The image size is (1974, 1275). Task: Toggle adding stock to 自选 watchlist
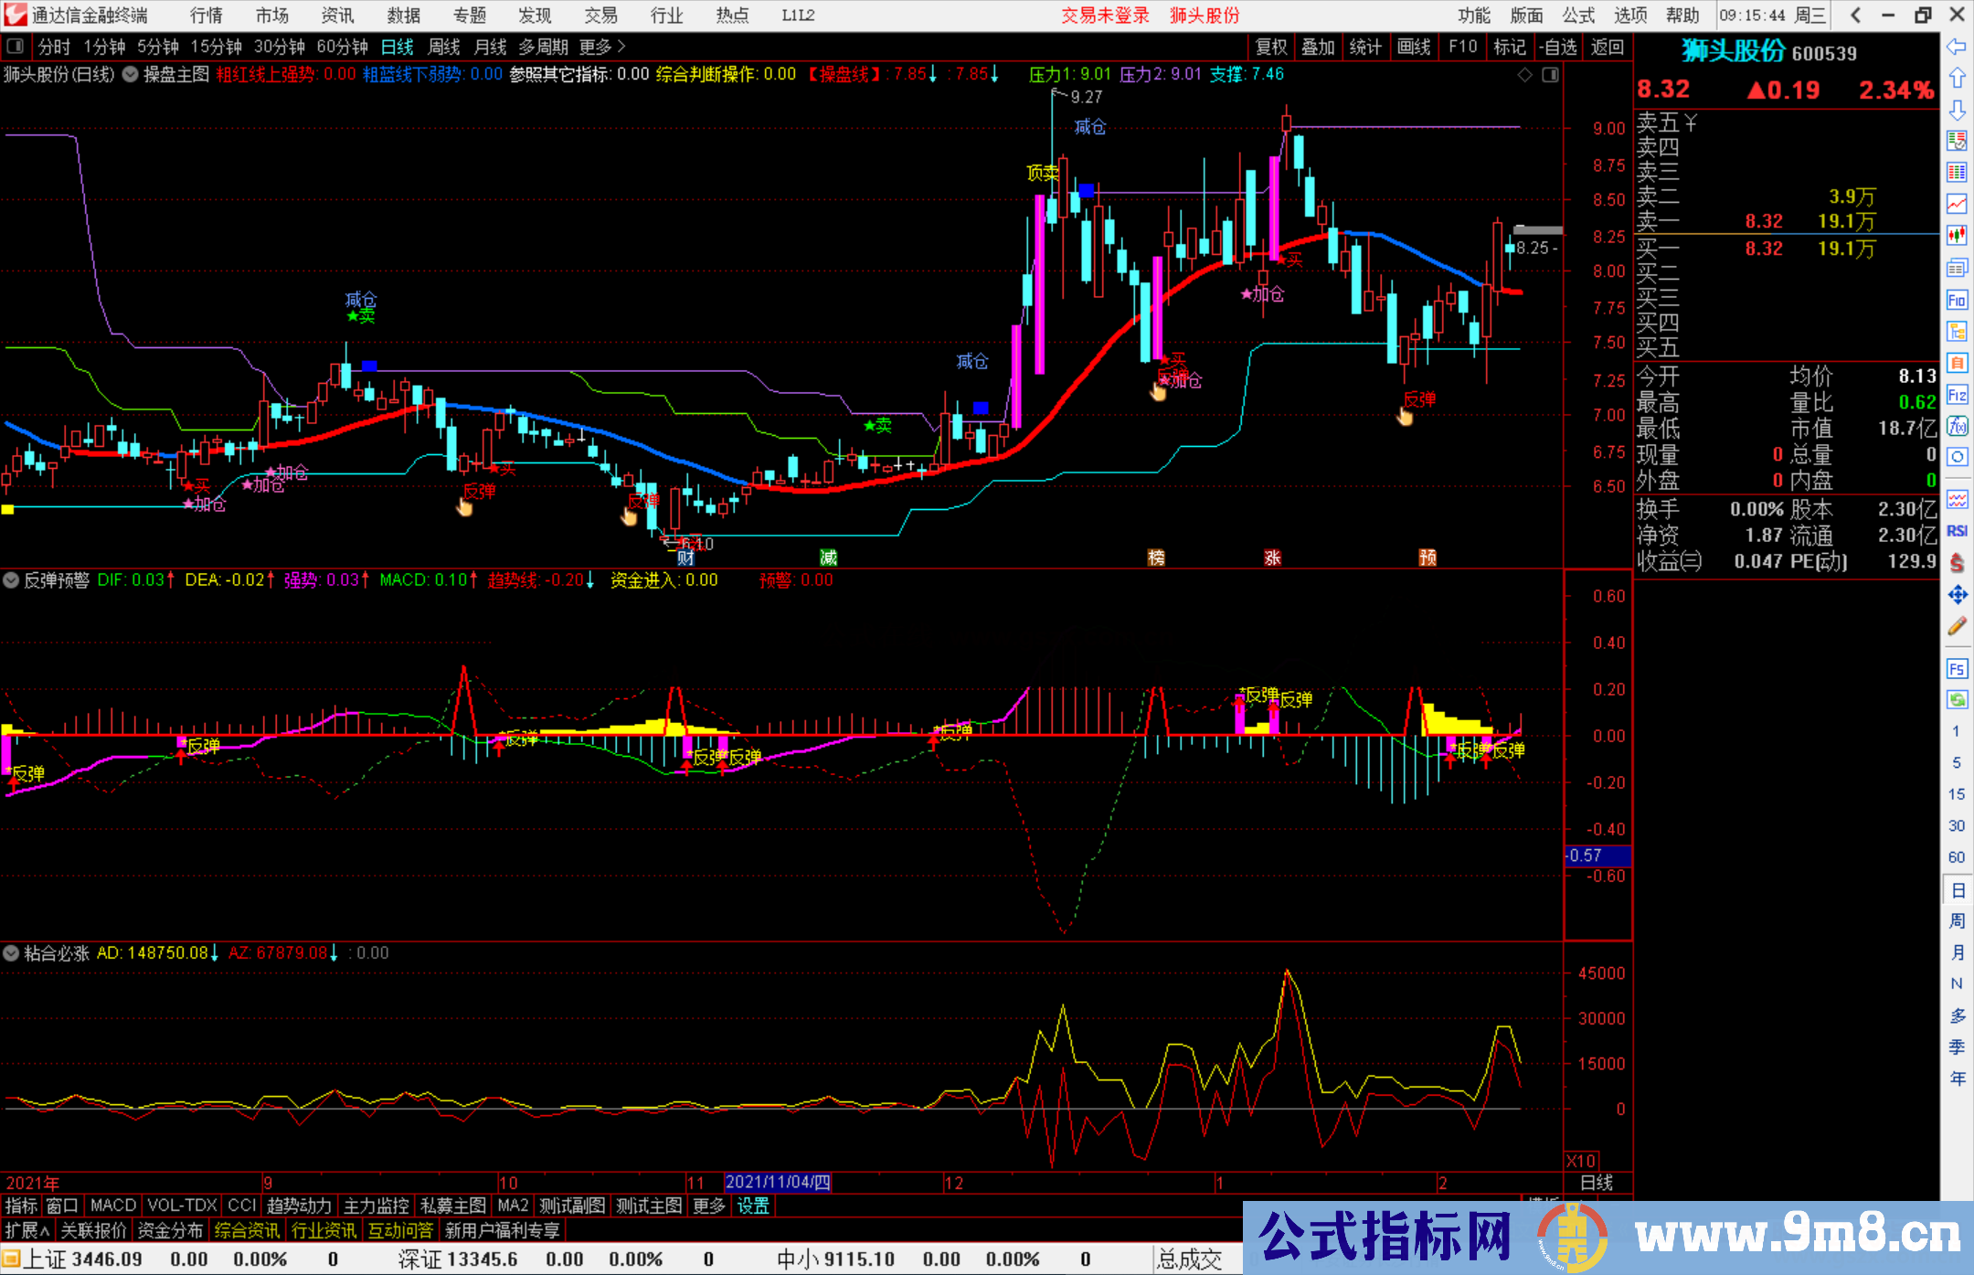click(x=1559, y=47)
